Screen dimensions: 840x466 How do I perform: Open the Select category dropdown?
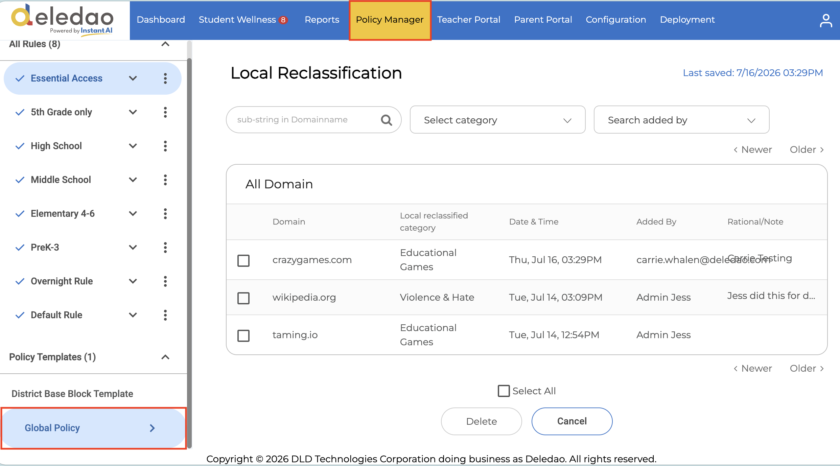pyautogui.click(x=497, y=120)
